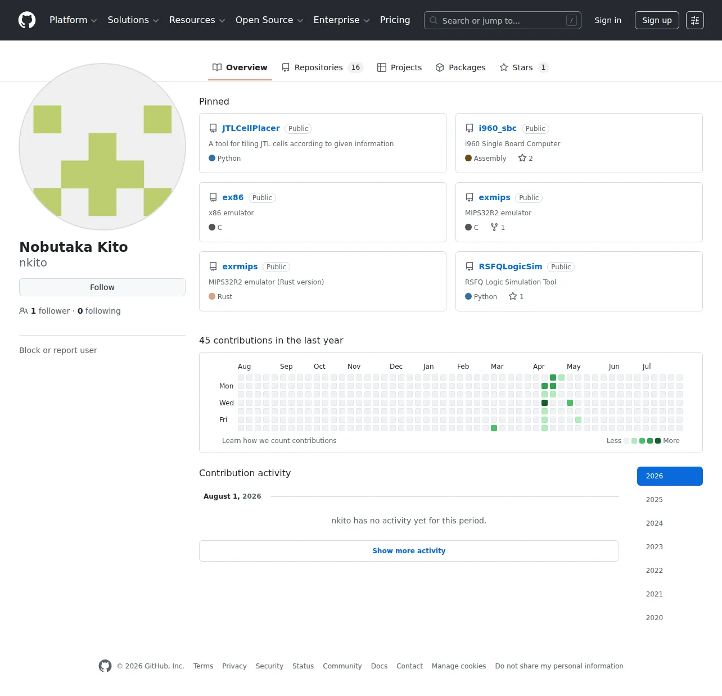The image size is (722, 696).
Task: Click the GitHub footer logo
Action: click(105, 666)
